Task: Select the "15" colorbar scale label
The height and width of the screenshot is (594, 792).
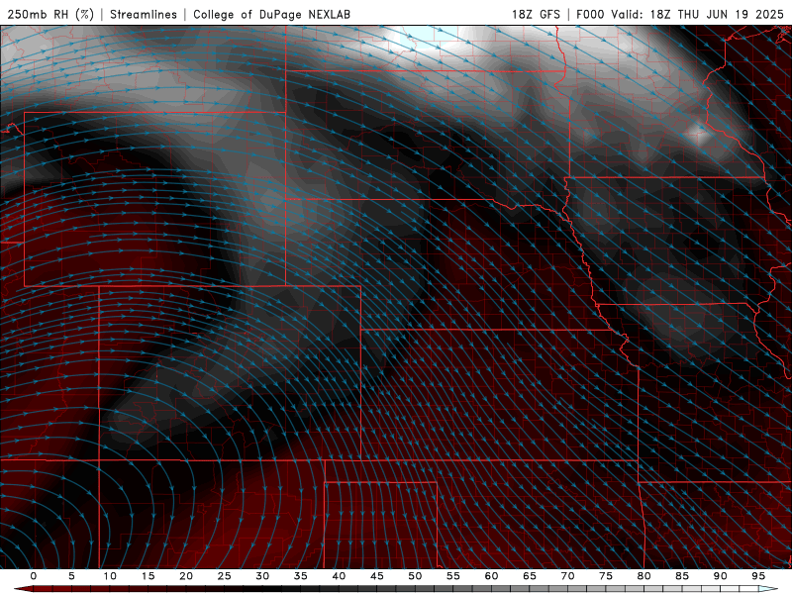Action: click(148, 576)
